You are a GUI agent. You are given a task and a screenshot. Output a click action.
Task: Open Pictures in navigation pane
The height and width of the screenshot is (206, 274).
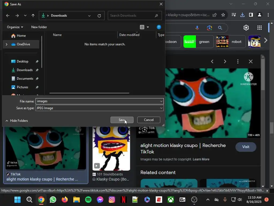[22, 87]
